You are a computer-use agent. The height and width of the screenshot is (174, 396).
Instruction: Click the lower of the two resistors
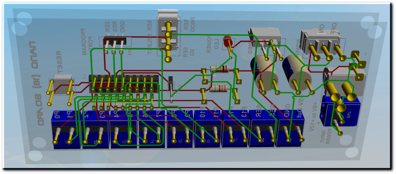click(219, 88)
